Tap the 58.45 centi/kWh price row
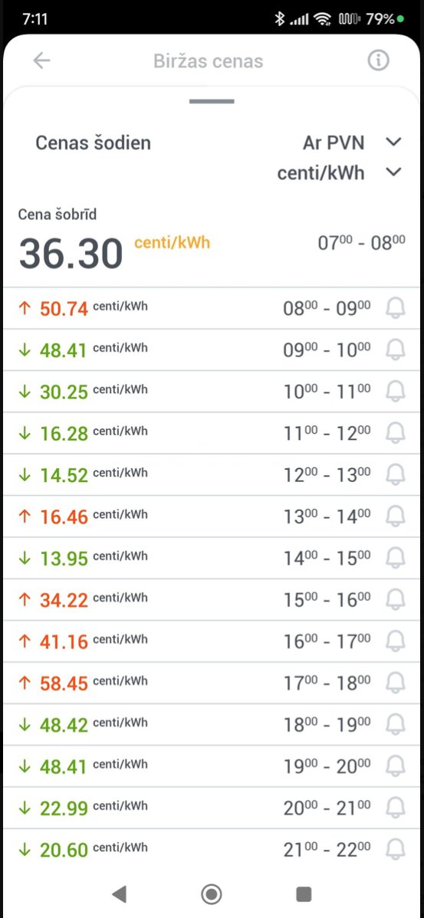 [212, 683]
